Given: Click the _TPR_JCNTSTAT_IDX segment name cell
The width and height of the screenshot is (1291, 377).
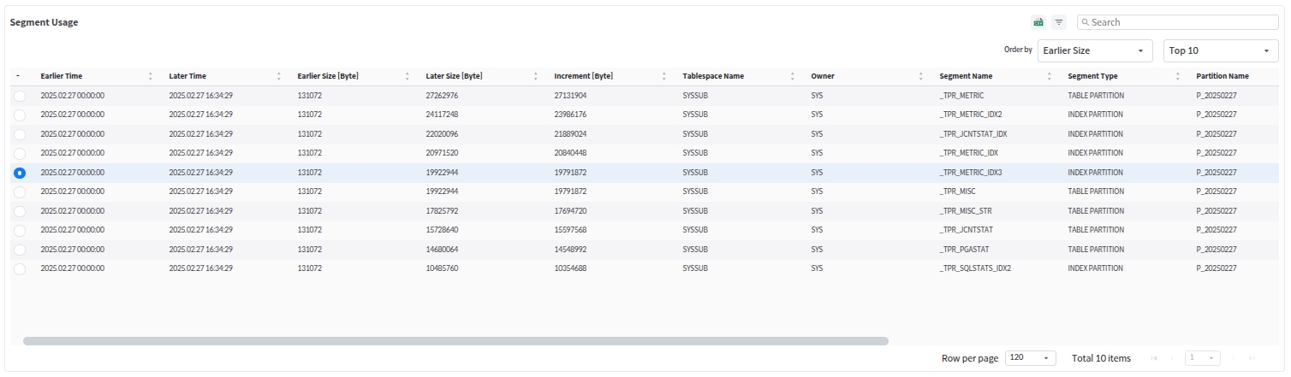Looking at the screenshot, I should click(x=973, y=134).
